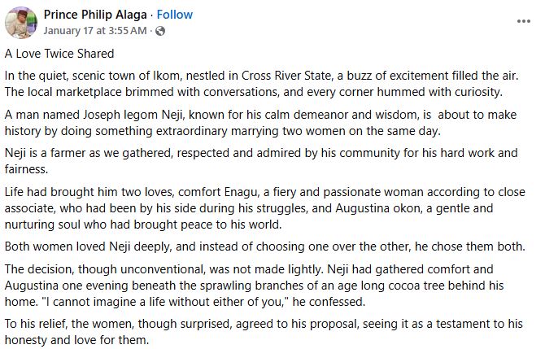This screenshot has height=349, width=545.
Task: Visit the Prince Philip Alaga profile name
Action: [95, 15]
